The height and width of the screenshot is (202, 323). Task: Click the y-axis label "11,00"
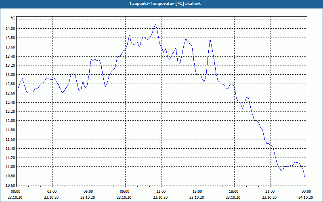10,167
